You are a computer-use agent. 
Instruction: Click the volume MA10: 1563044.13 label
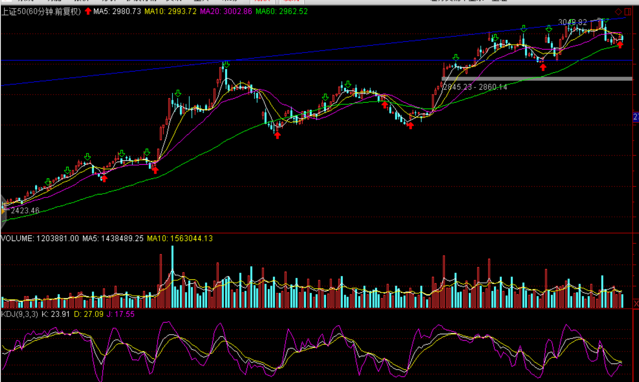point(180,238)
